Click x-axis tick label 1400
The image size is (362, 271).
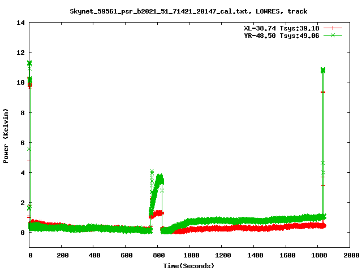(x=255, y=255)
